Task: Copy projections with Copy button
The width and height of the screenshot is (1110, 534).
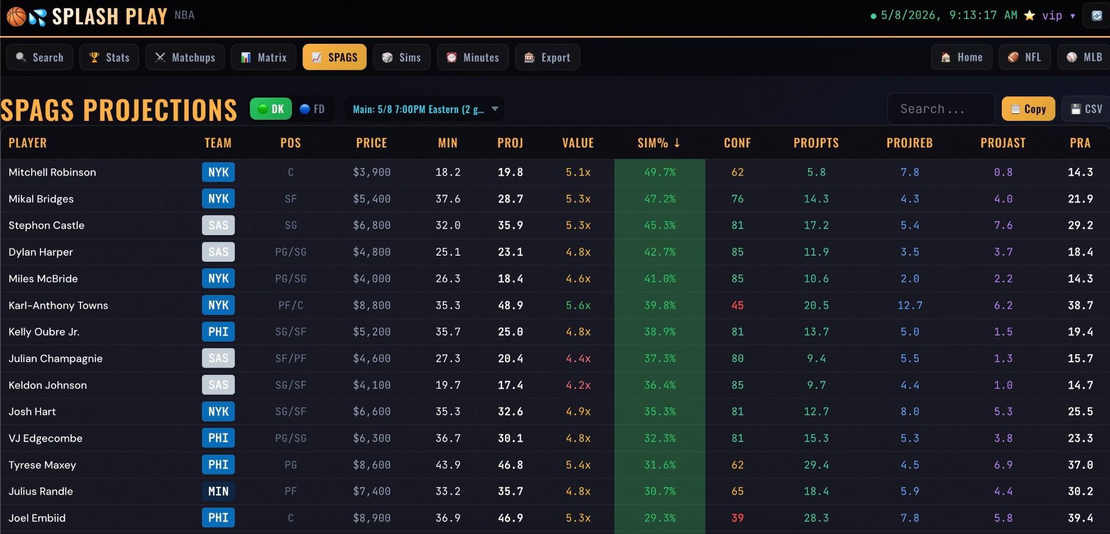Action: [x=1028, y=109]
